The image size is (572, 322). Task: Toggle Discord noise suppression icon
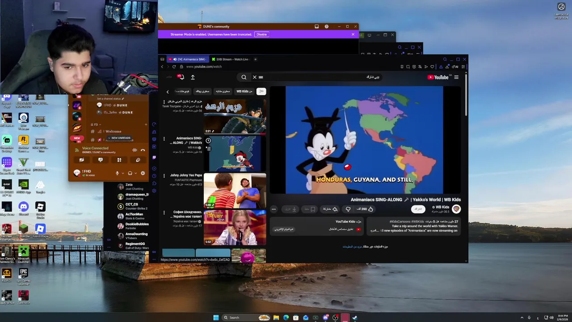135,150
